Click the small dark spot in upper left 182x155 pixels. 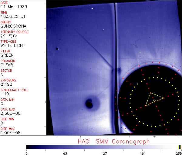pyautogui.click(x=57, y=48)
